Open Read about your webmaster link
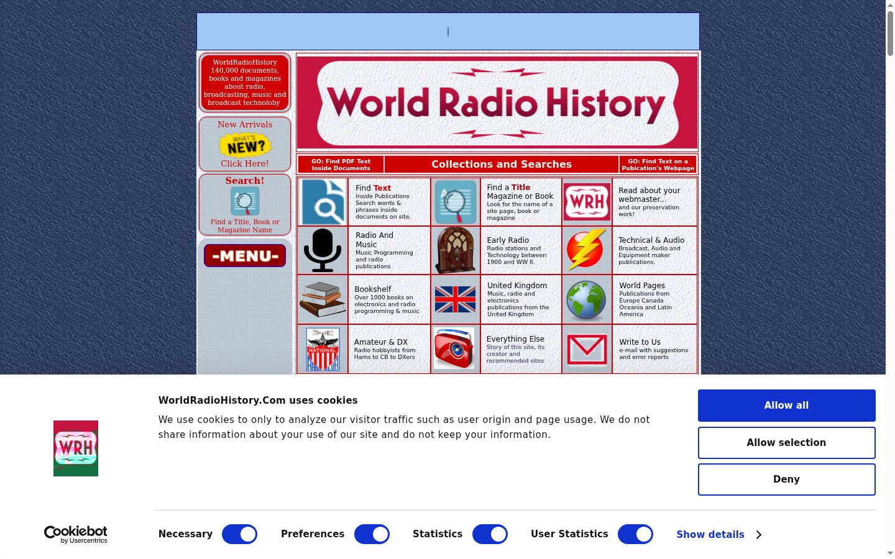 click(649, 202)
